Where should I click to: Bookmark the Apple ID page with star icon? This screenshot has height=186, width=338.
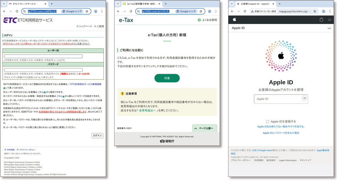pyautogui.click(x=315, y=11)
